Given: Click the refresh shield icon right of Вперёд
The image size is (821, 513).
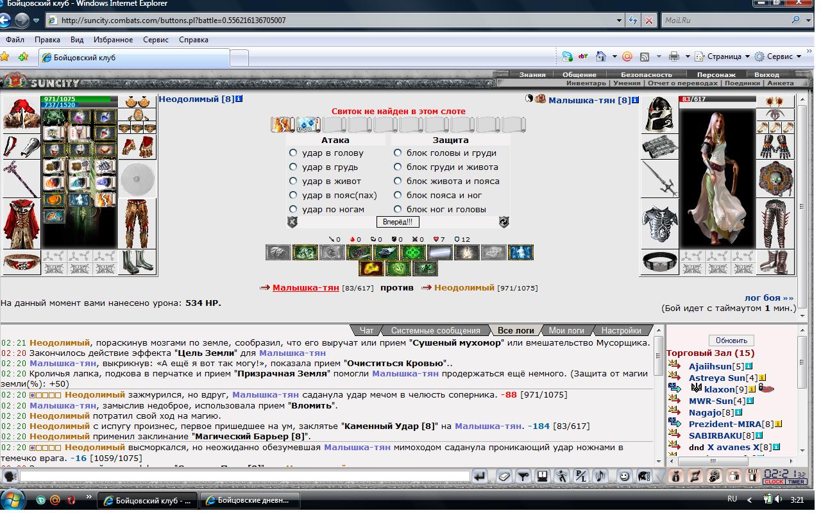Looking at the screenshot, I should tap(504, 222).
